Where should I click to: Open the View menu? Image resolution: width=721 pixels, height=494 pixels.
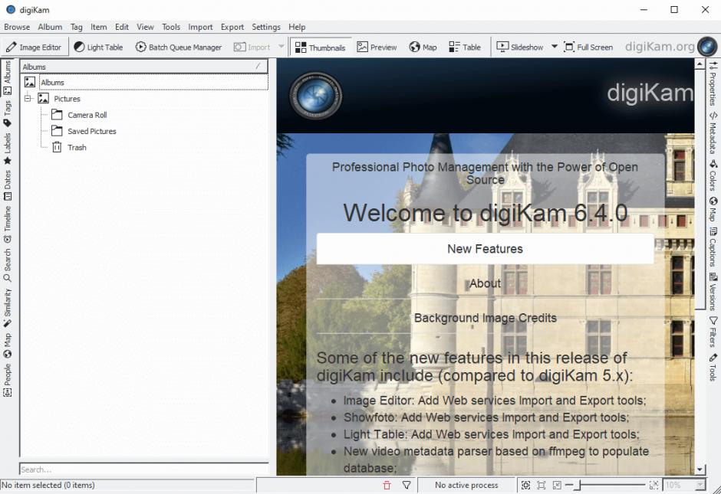pyautogui.click(x=145, y=27)
